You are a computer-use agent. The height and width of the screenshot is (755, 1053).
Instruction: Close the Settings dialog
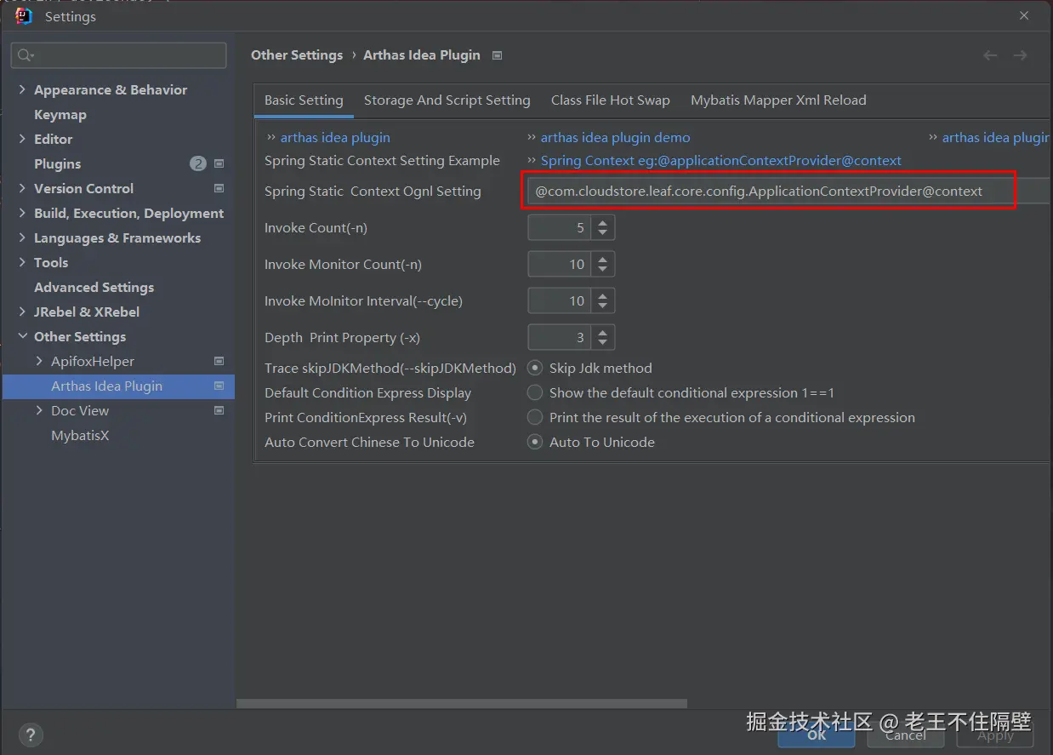click(x=1023, y=16)
